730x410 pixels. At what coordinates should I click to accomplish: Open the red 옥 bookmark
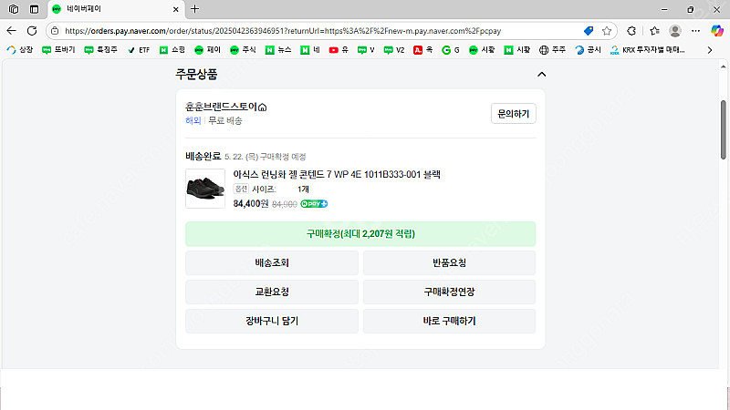(422, 50)
